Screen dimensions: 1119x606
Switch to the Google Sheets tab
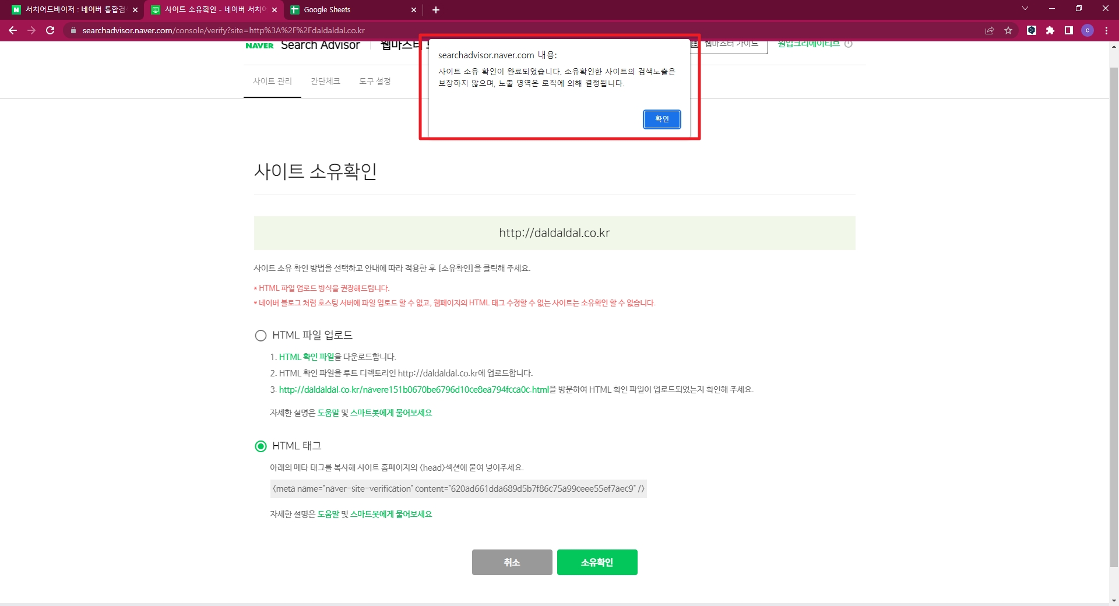tap(350, 10)
